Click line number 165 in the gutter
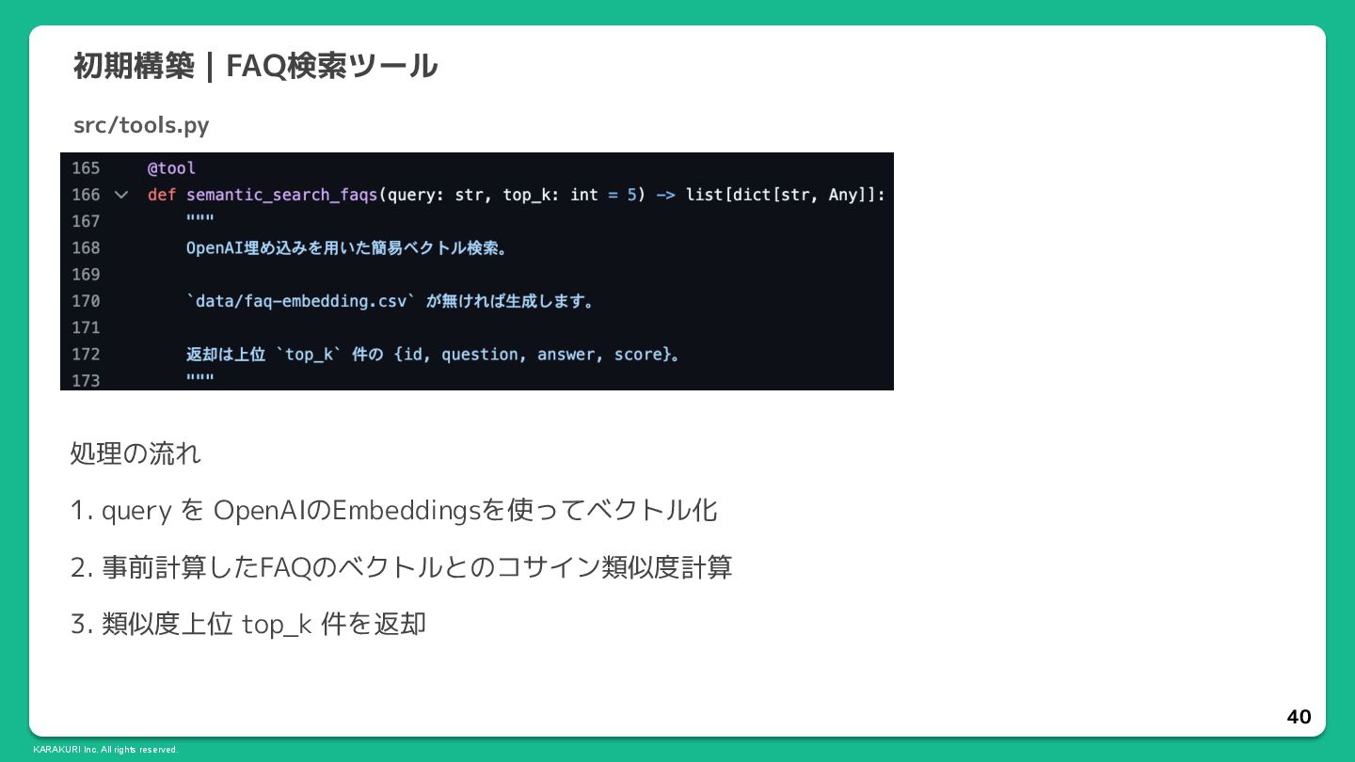This screenshot has height=762, width=1355. pos(86,168)
